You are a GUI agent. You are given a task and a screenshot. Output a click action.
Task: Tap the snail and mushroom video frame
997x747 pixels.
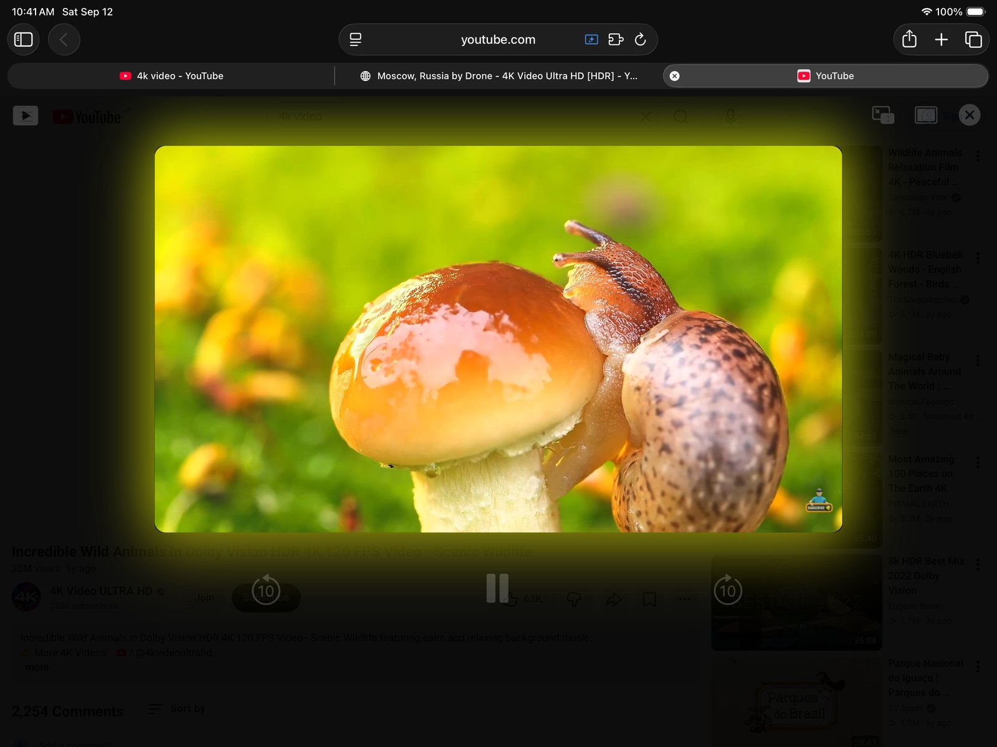pyautogui.click(x=499, y=339)
